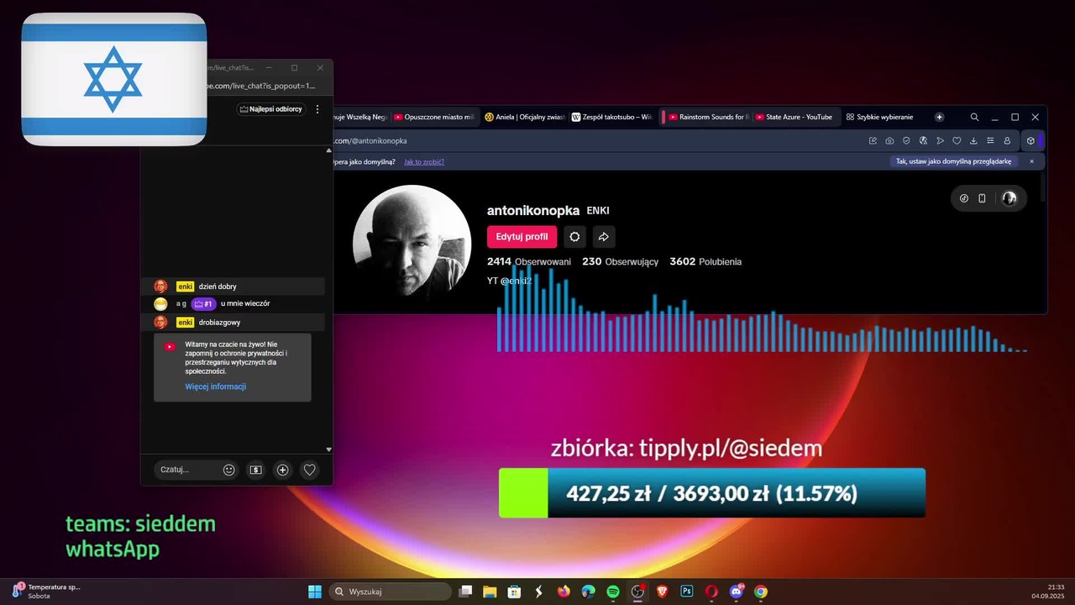The width and height of the screenshot is (1075, 605).
Task: Open the live chat three-dot menu
Action: coord(317,109)
